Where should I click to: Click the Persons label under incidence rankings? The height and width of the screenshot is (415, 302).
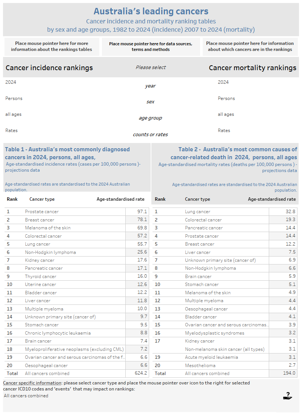(x=14, y=98)
